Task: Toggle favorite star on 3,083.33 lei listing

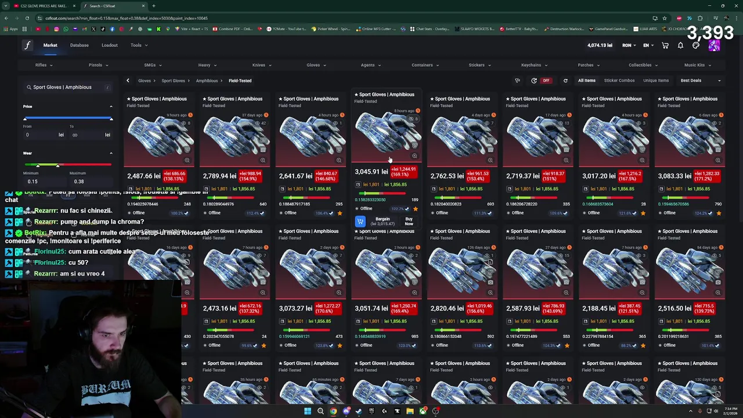Action: [719, 213]
